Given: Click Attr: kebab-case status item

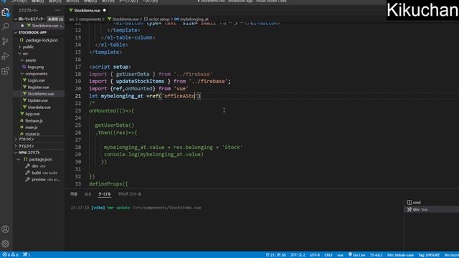Looking at the screenshot, I should click(400, 255).
